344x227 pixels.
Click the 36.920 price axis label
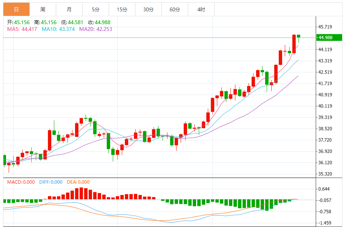pos(325,151)
